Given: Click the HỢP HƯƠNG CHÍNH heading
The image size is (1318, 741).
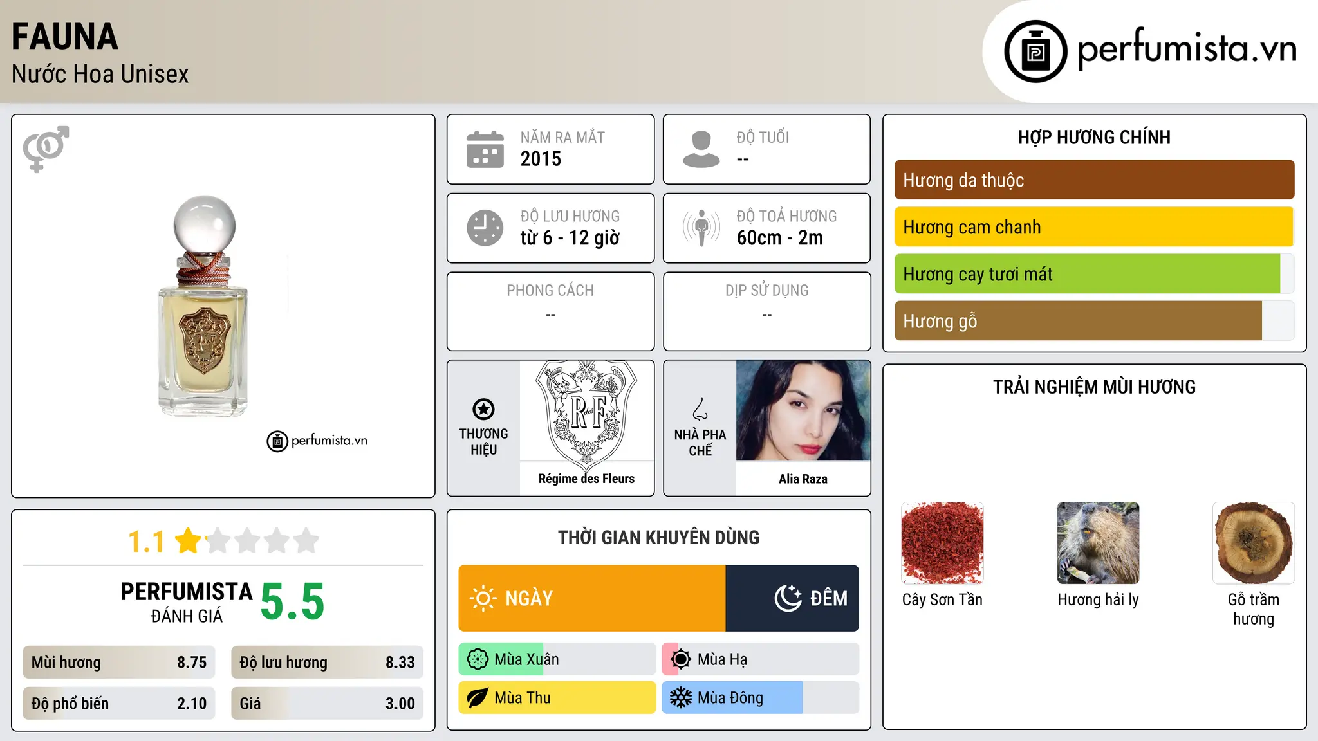Looking at the screenshot, I should pos(1094,137).
